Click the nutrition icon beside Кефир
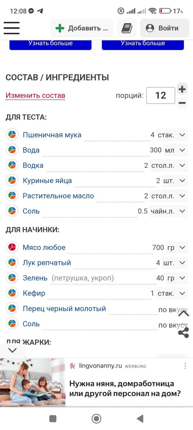Image resolution: width=193 pixels, height=430 pixels. 12,293
